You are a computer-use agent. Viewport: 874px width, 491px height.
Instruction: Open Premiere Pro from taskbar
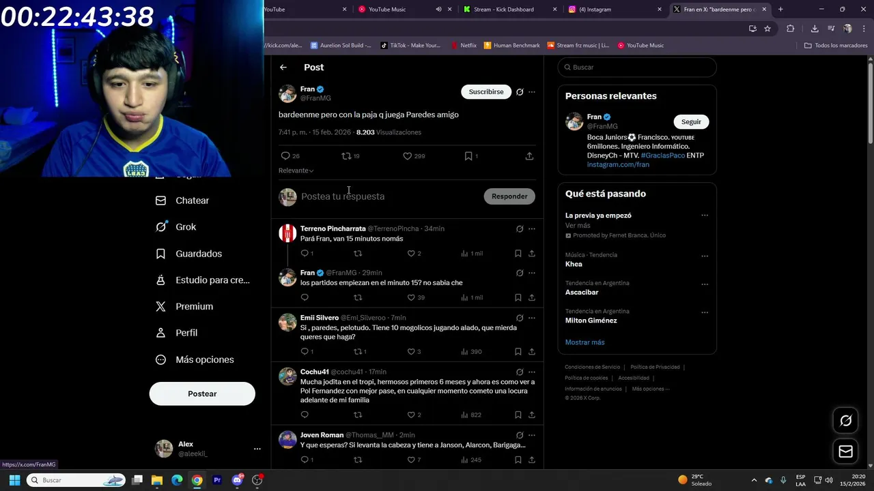pyautogui.click(x=217, y=480)
